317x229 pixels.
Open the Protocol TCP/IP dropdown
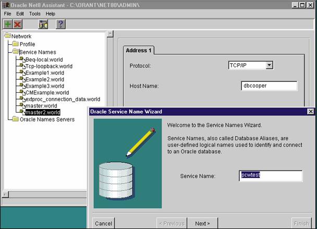(269, 65)
